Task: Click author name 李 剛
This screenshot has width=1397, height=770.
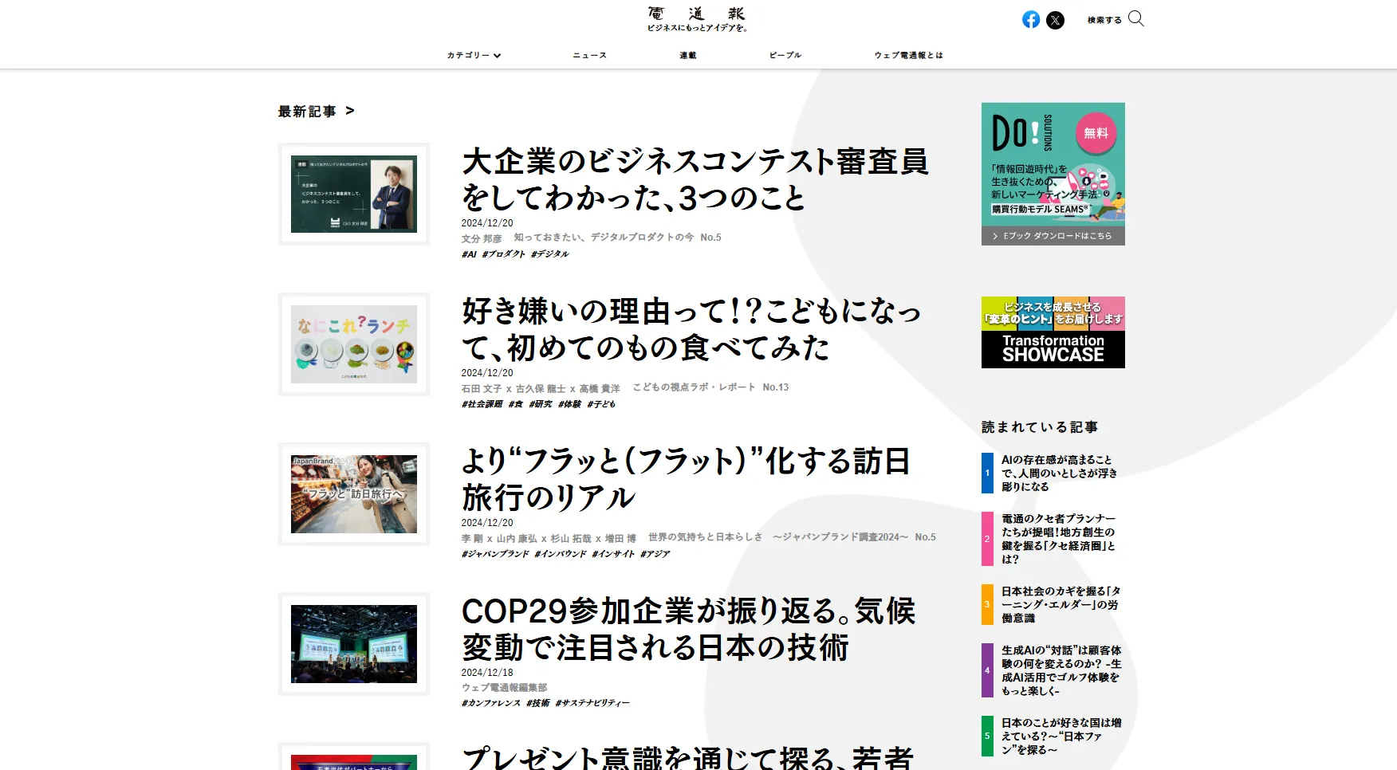Action: [472, 538]
